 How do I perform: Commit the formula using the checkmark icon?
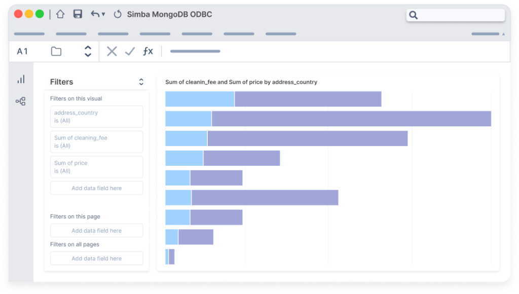point(130,51)
